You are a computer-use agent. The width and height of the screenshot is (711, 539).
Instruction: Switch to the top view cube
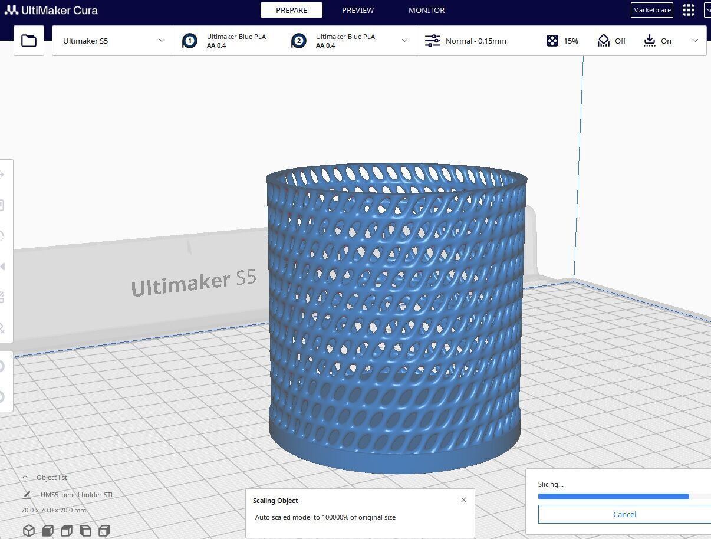(x=67, y=531)
